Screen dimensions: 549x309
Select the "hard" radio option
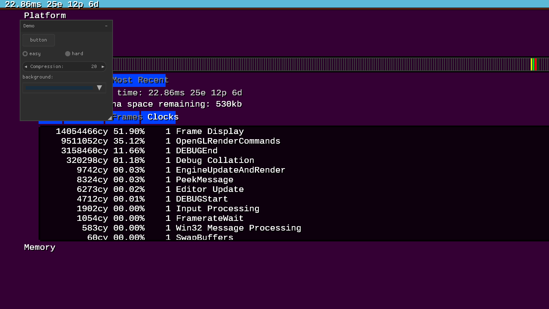[x=68, y=54]
